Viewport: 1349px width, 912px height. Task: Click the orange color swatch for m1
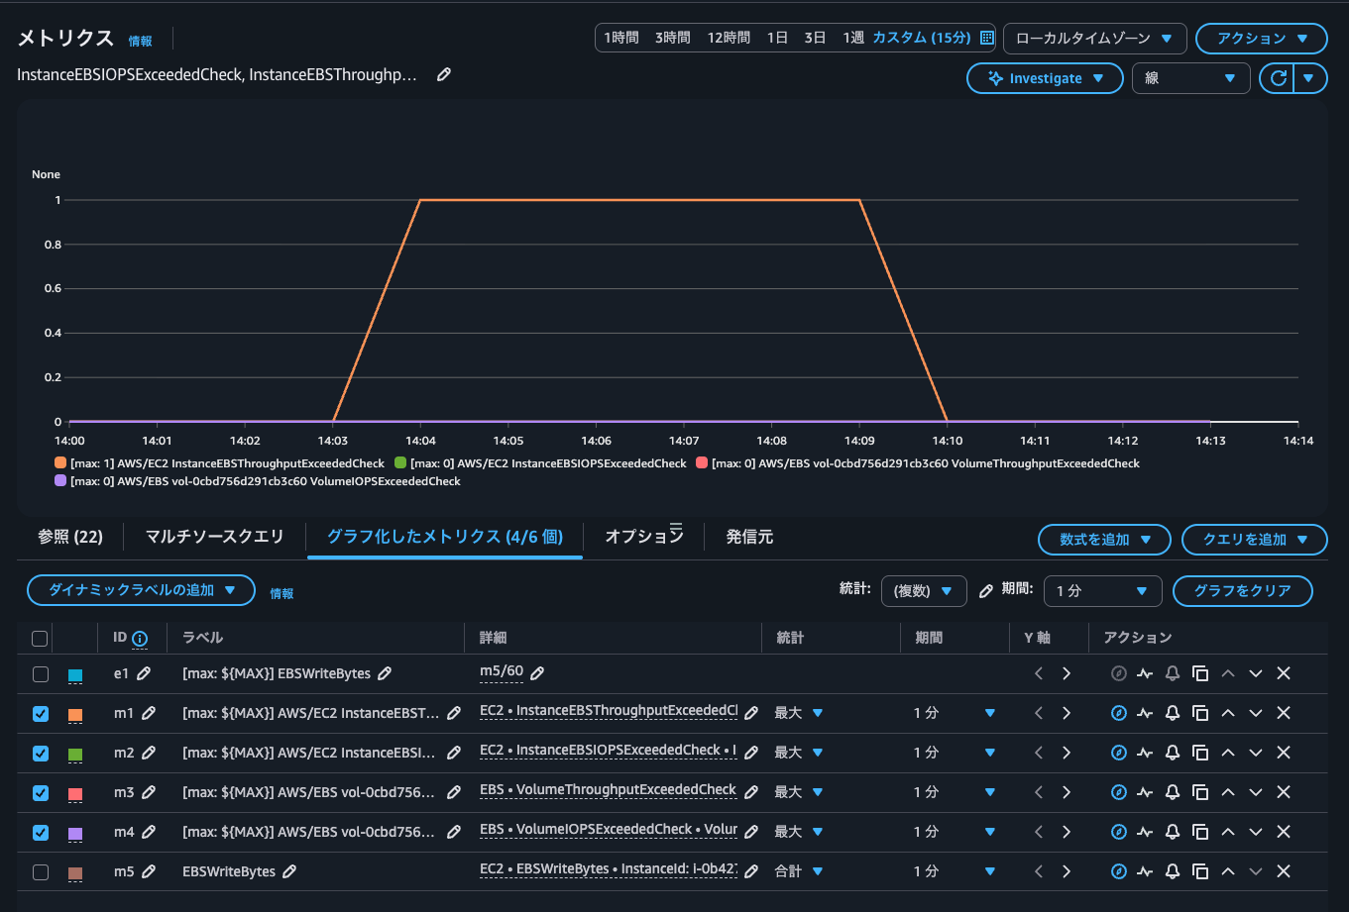[x=75, y=714]
